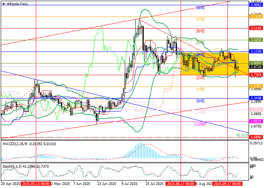Click the 25 Jul 2025 date label
Screen dimensions: 264x188
point(155,183)
